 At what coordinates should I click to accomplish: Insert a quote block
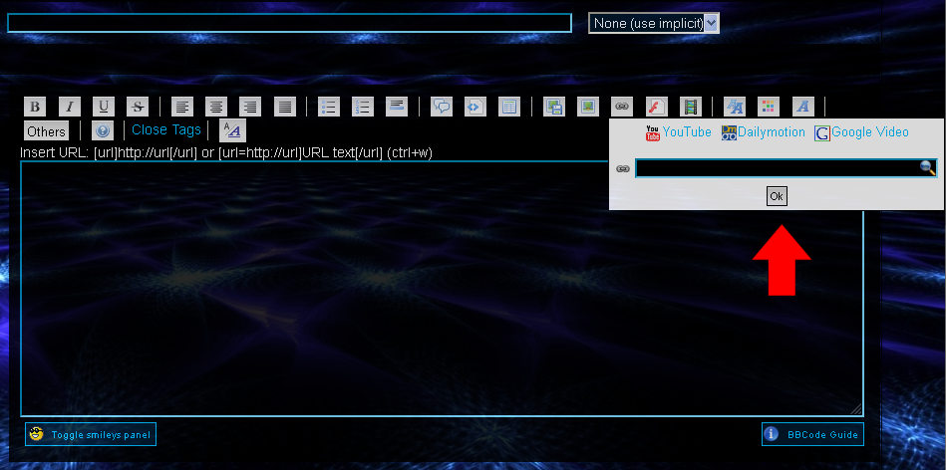tap(442, 108)
